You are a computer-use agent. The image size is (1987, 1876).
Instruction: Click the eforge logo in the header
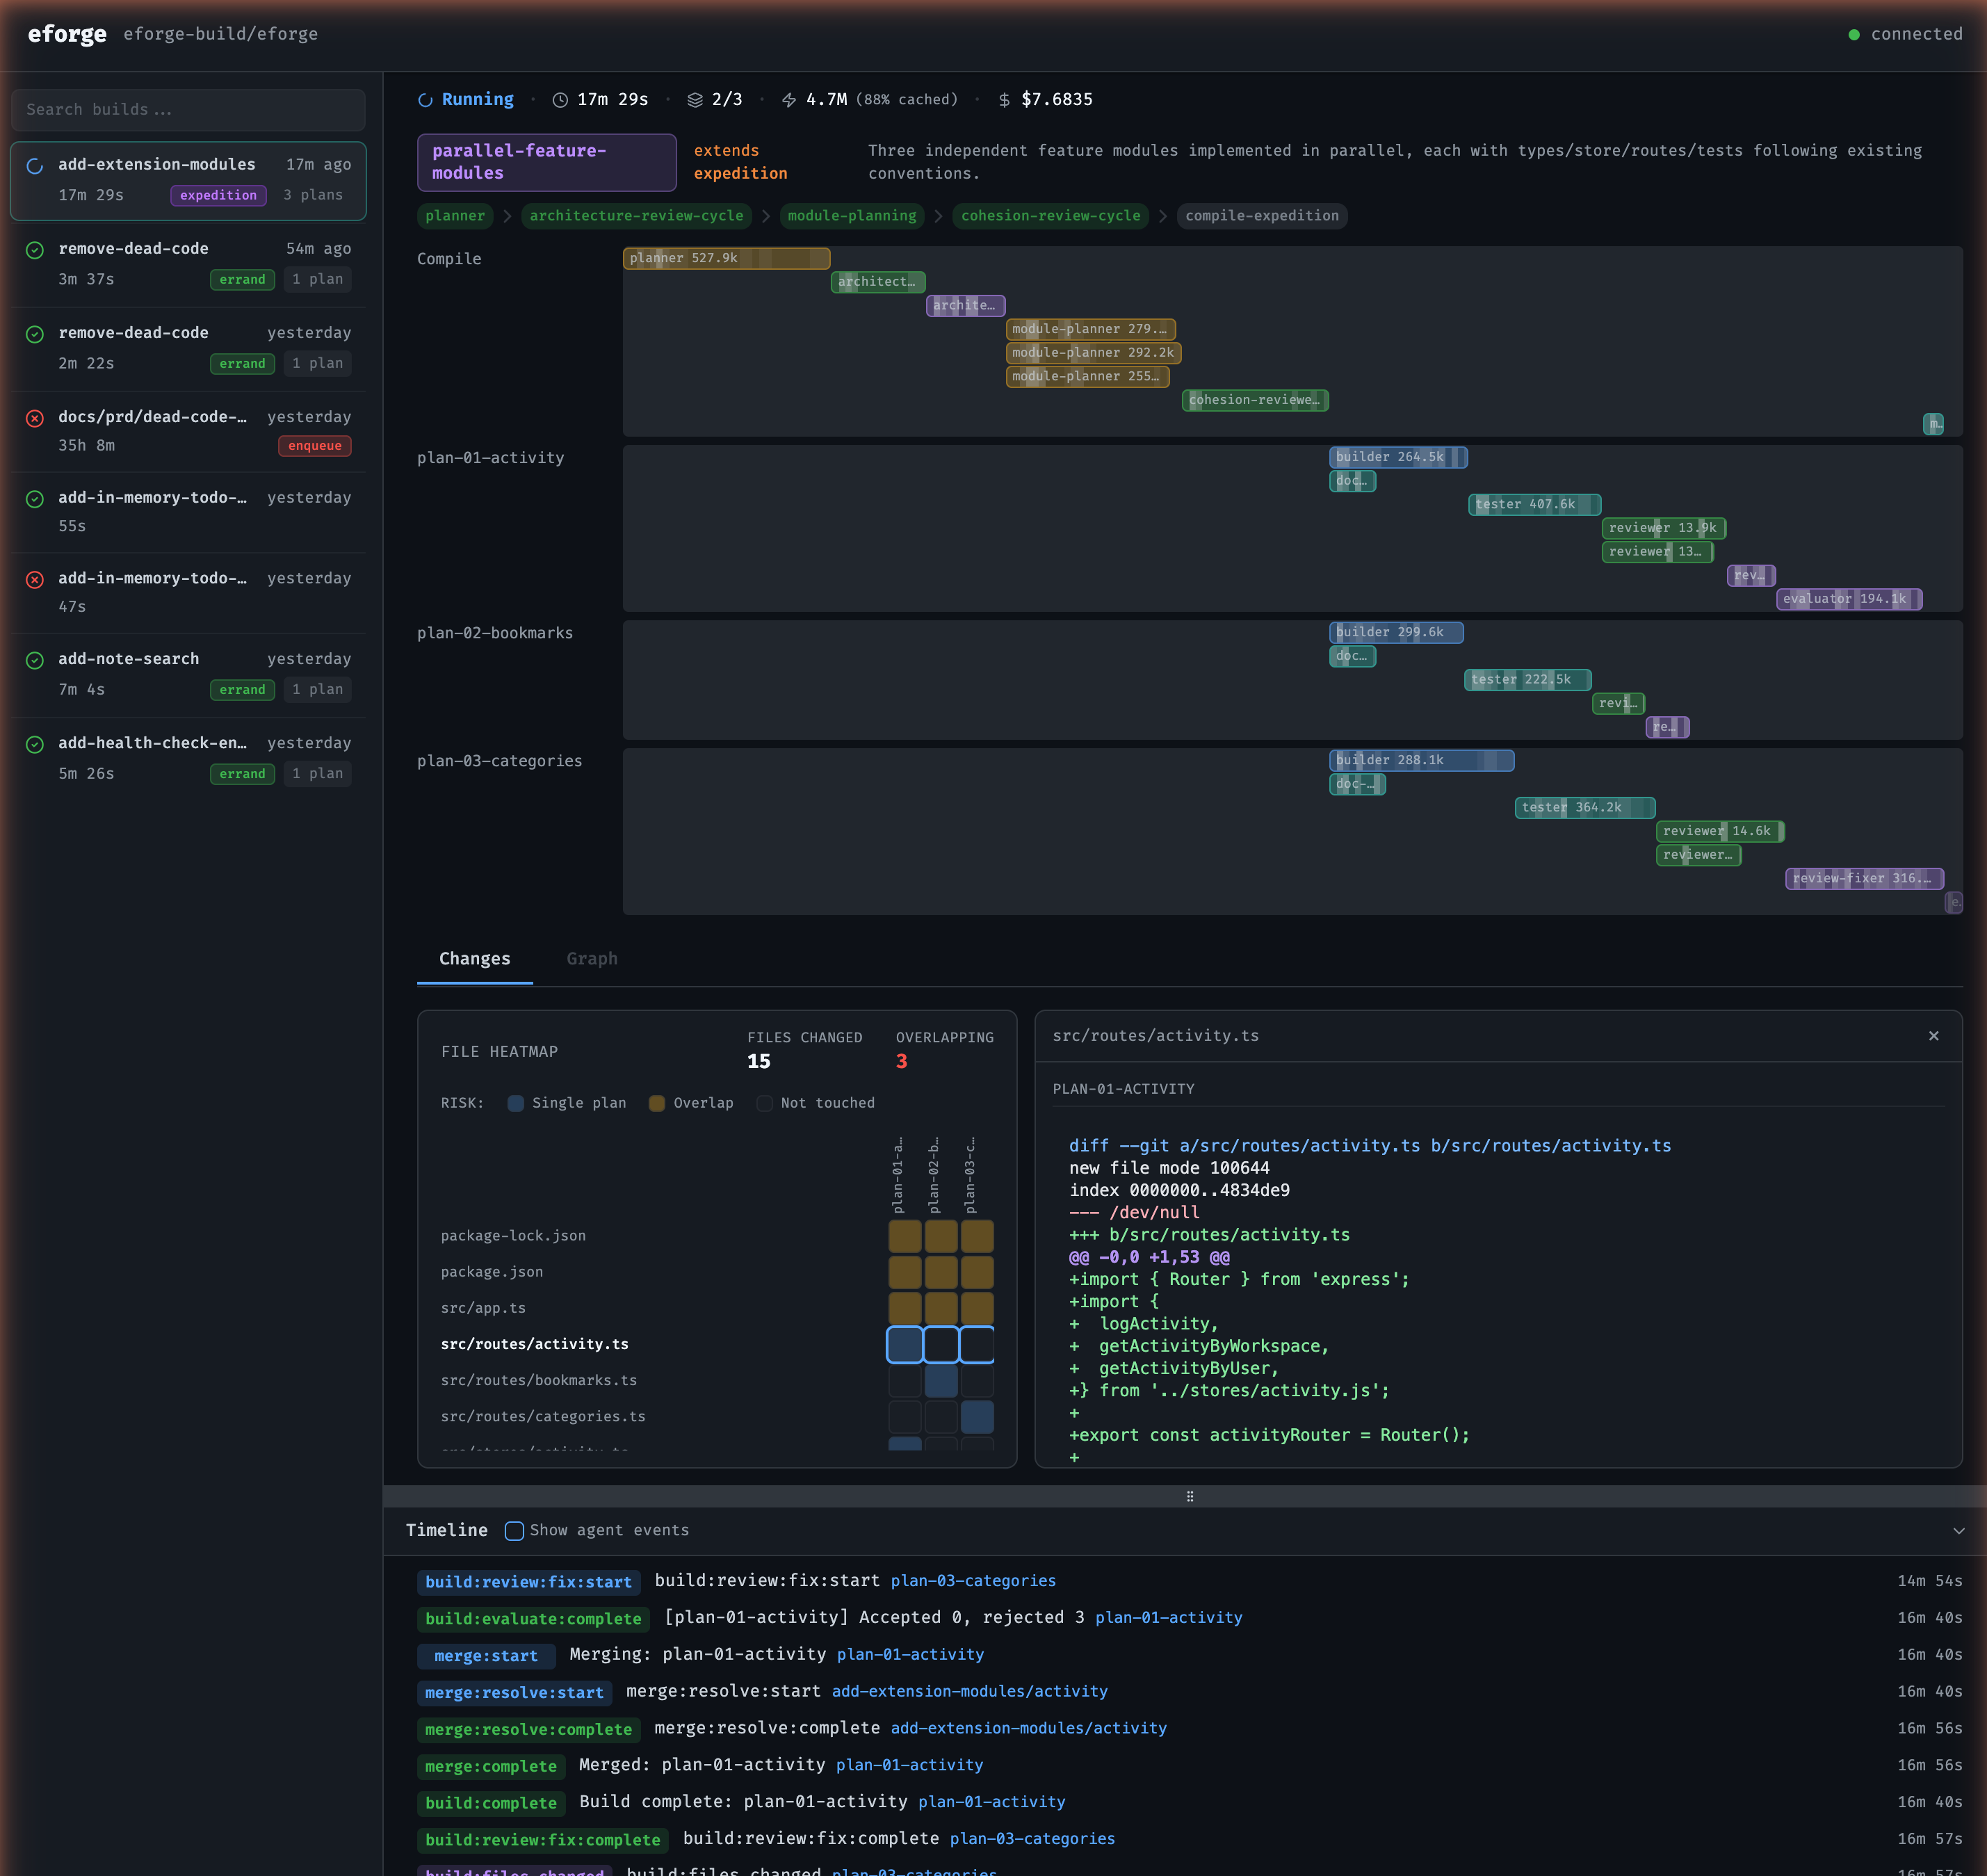click(x=67, y=33)
